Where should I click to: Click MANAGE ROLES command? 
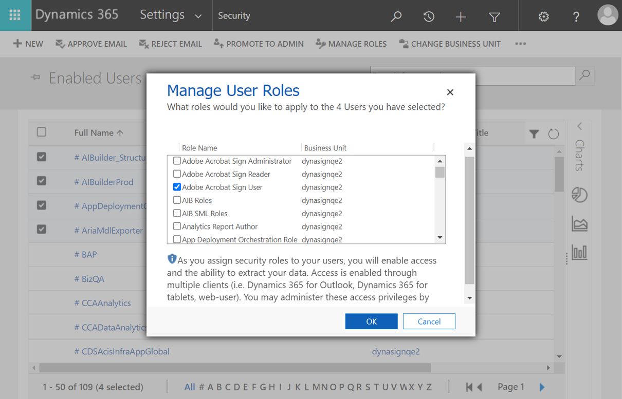point(351,44)
